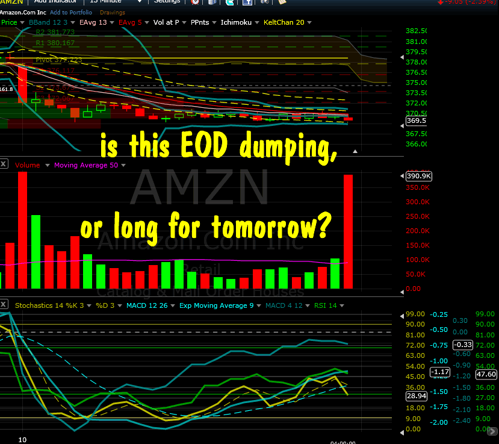
Task: Click the 28.94 stochastics value label
Action: coord(417,396)
